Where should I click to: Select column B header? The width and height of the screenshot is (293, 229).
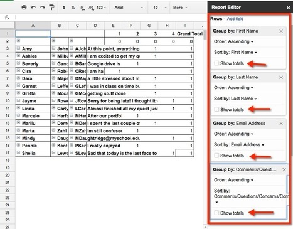click(60, 26)
